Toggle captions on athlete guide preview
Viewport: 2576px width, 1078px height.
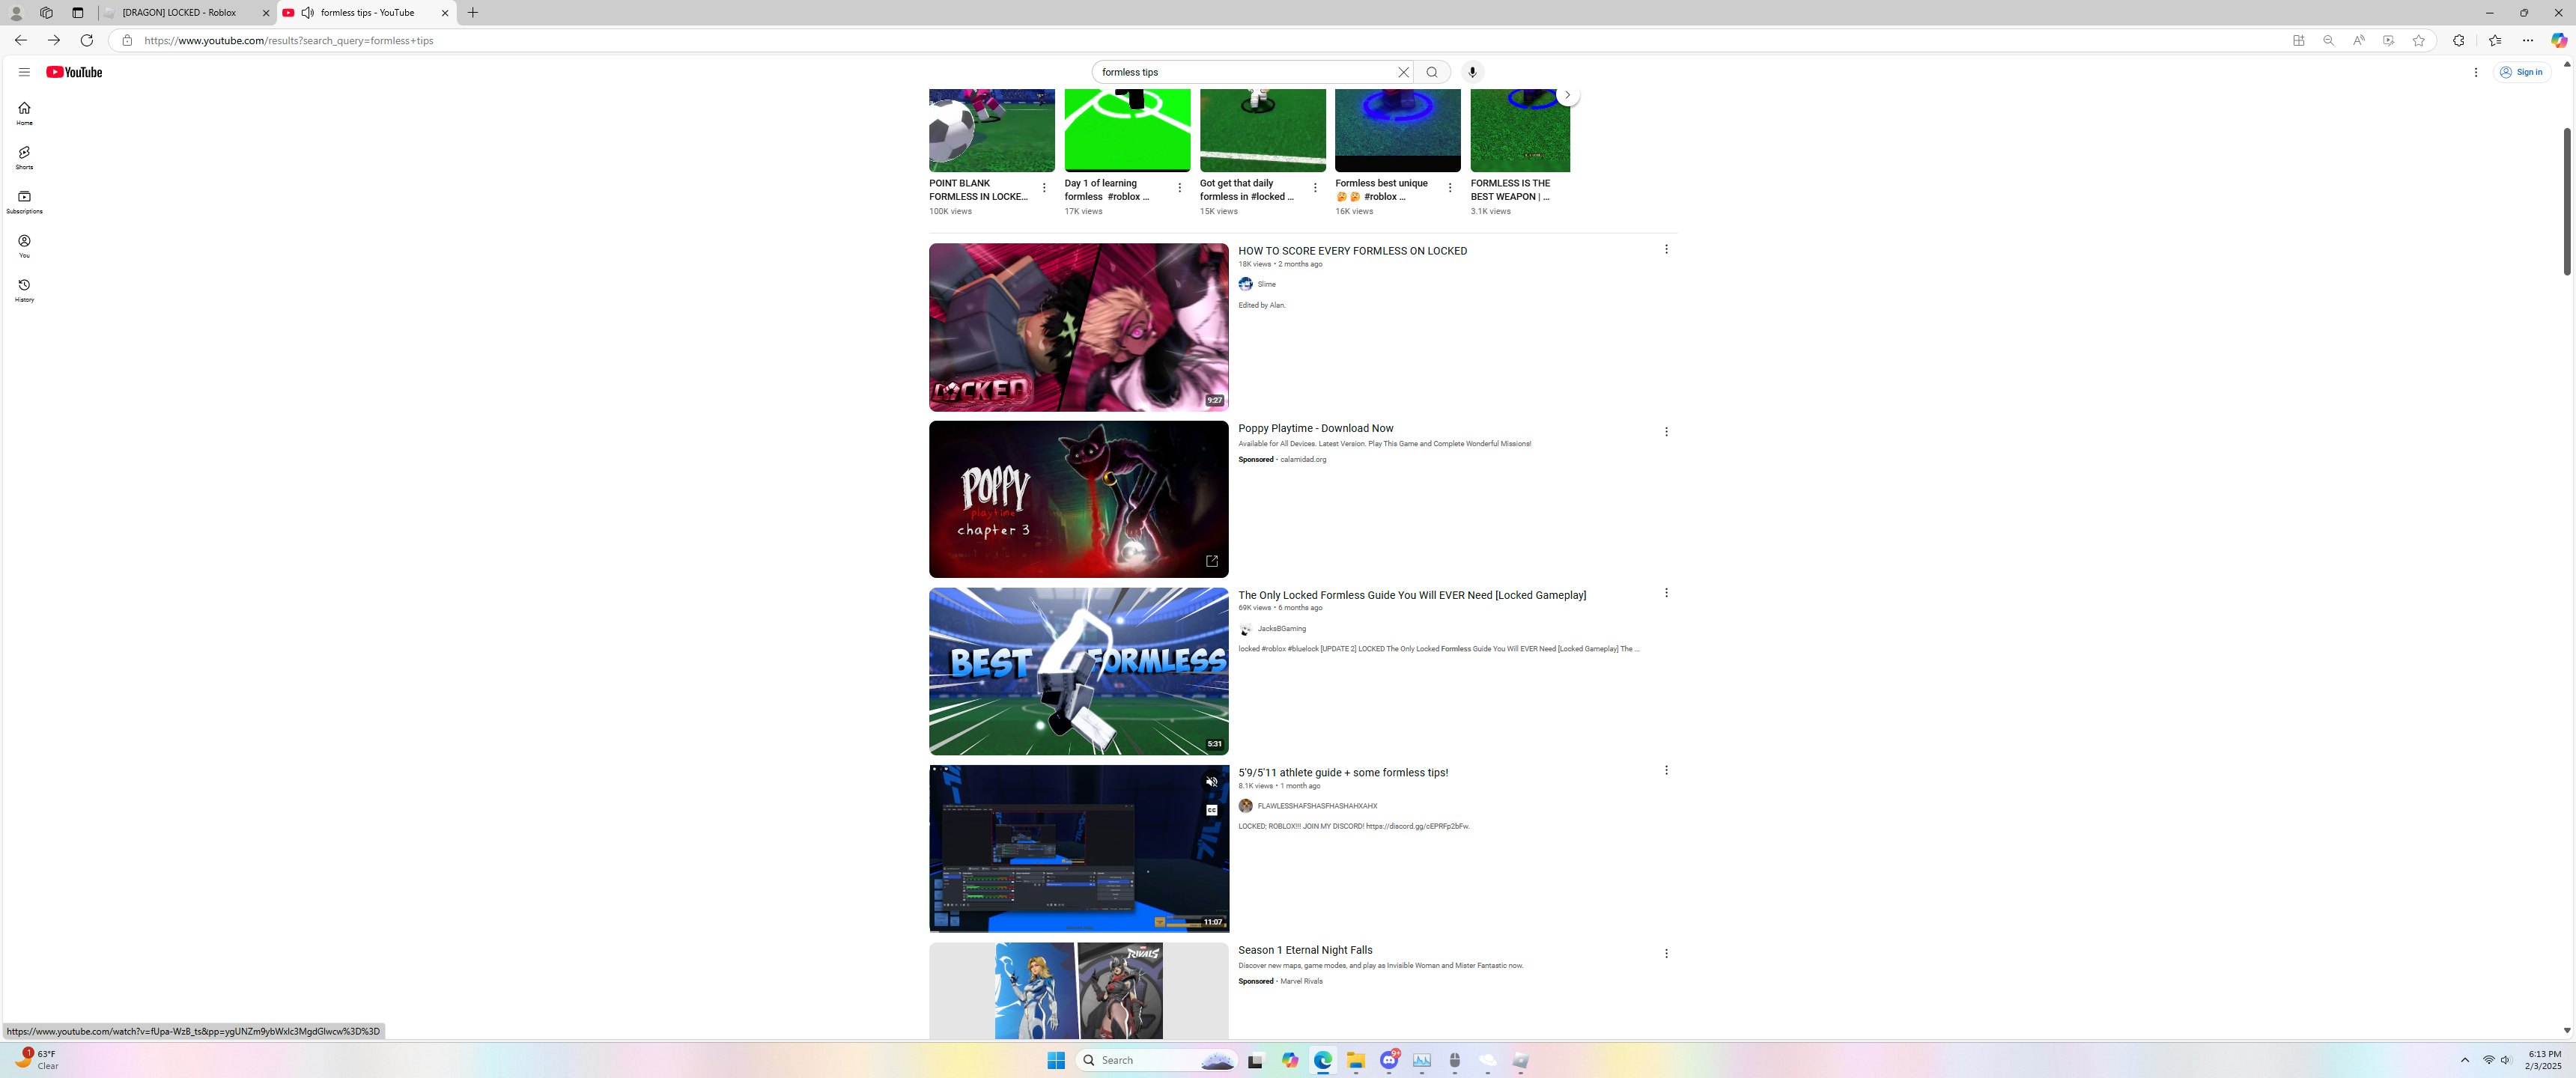click(x=1211, y=810)
